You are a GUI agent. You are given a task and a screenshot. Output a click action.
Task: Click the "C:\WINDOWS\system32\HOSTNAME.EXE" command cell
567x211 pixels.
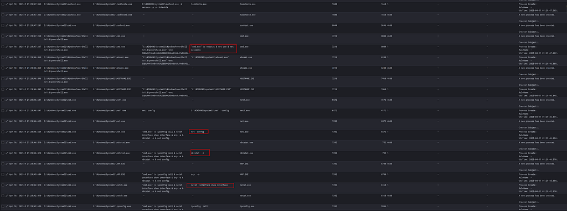(211, 89)
